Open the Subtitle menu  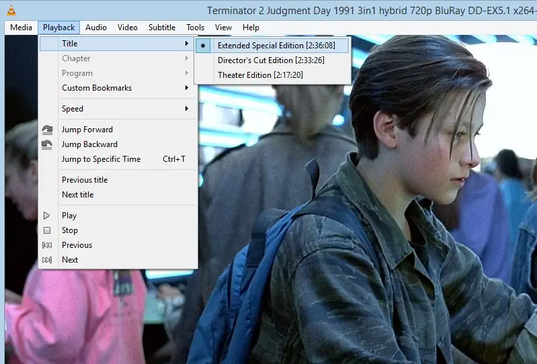tap(162, 28)
